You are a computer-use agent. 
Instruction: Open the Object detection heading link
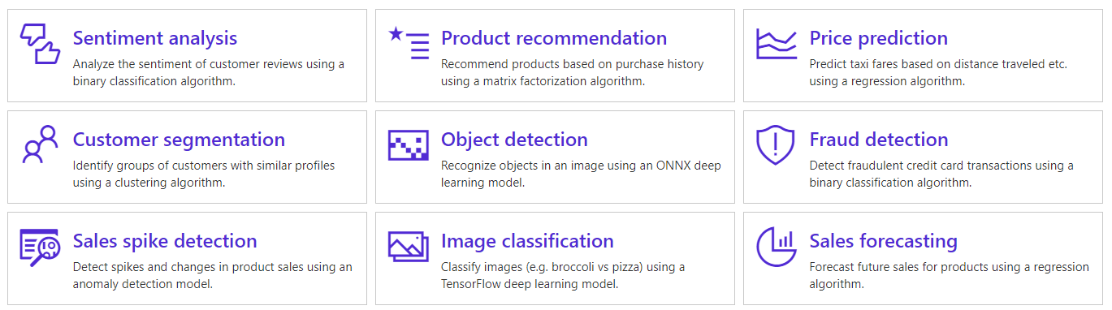514,140
